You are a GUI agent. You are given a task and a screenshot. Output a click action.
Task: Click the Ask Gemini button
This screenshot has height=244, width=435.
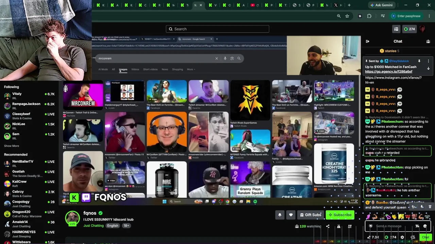[x=381, y=5]
